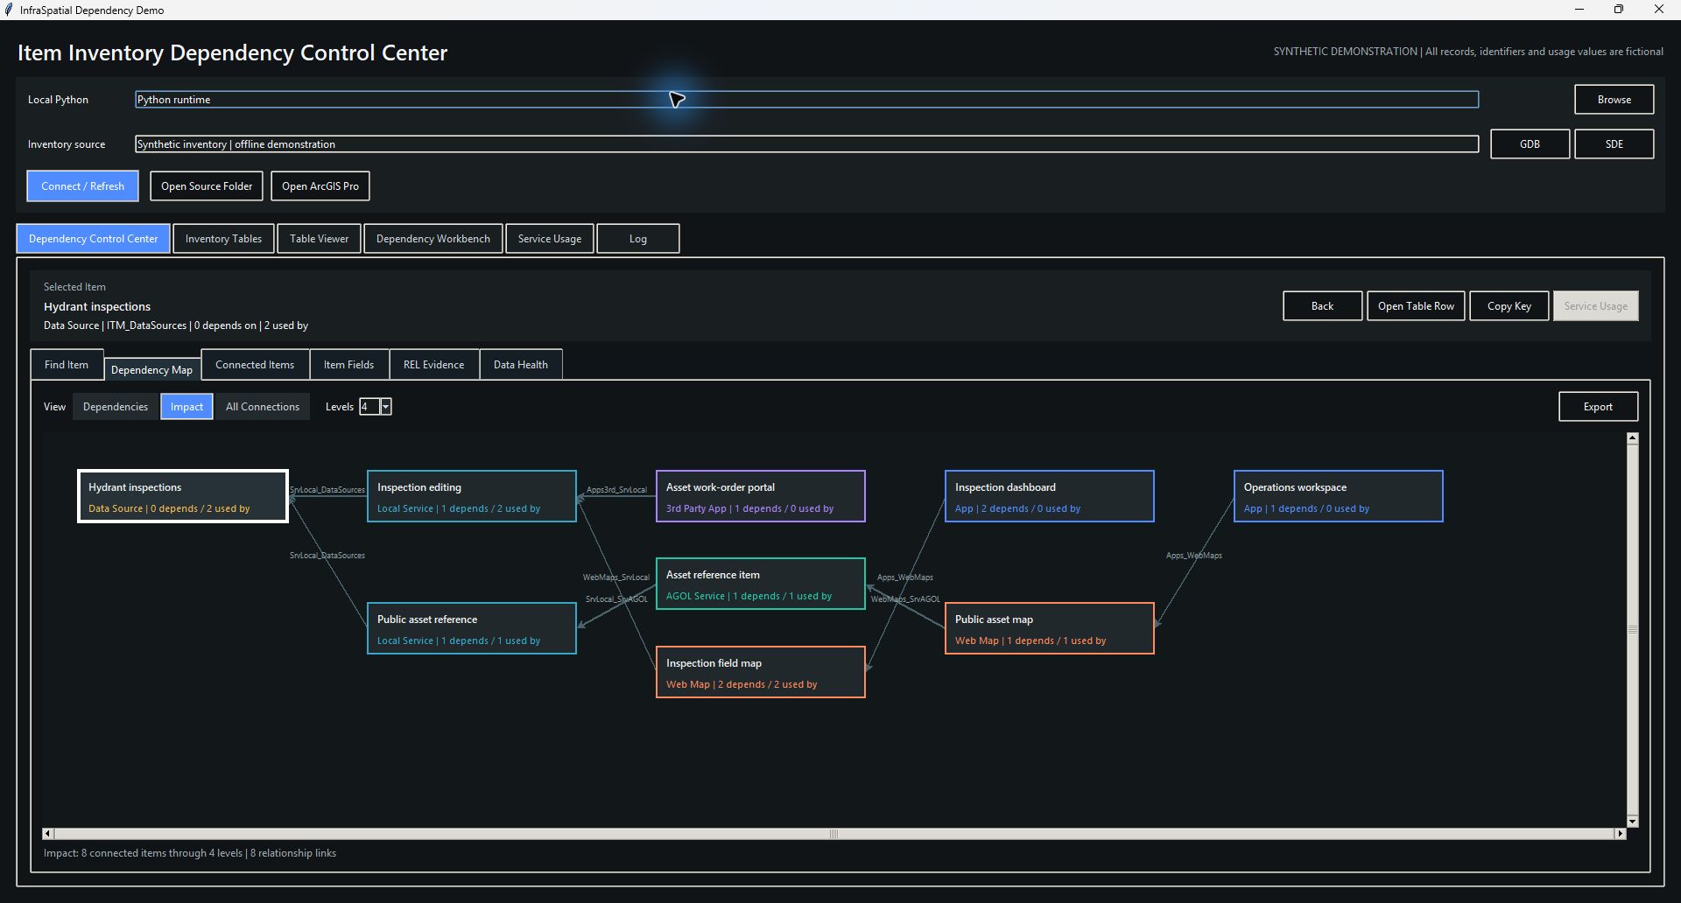1681x903 pixels.
Task: Switch to the Find Item sub-tab
Action: click(67, 365)
